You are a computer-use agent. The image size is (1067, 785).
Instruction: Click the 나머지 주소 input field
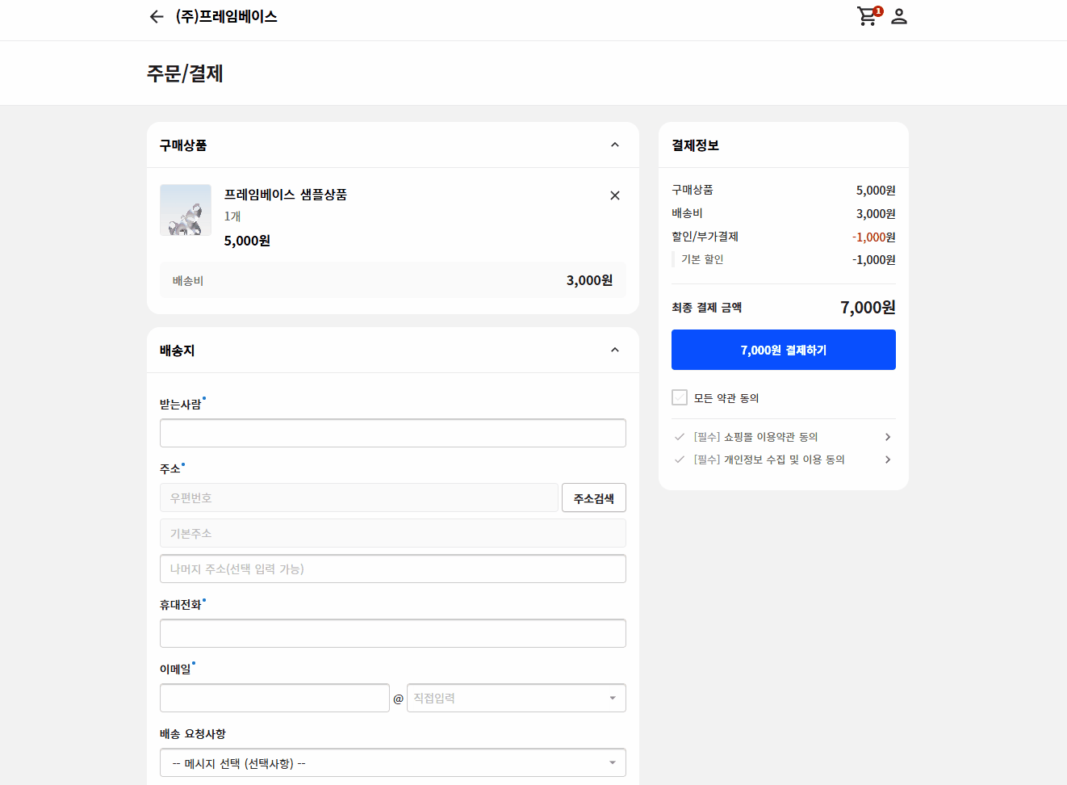[393, 569]
